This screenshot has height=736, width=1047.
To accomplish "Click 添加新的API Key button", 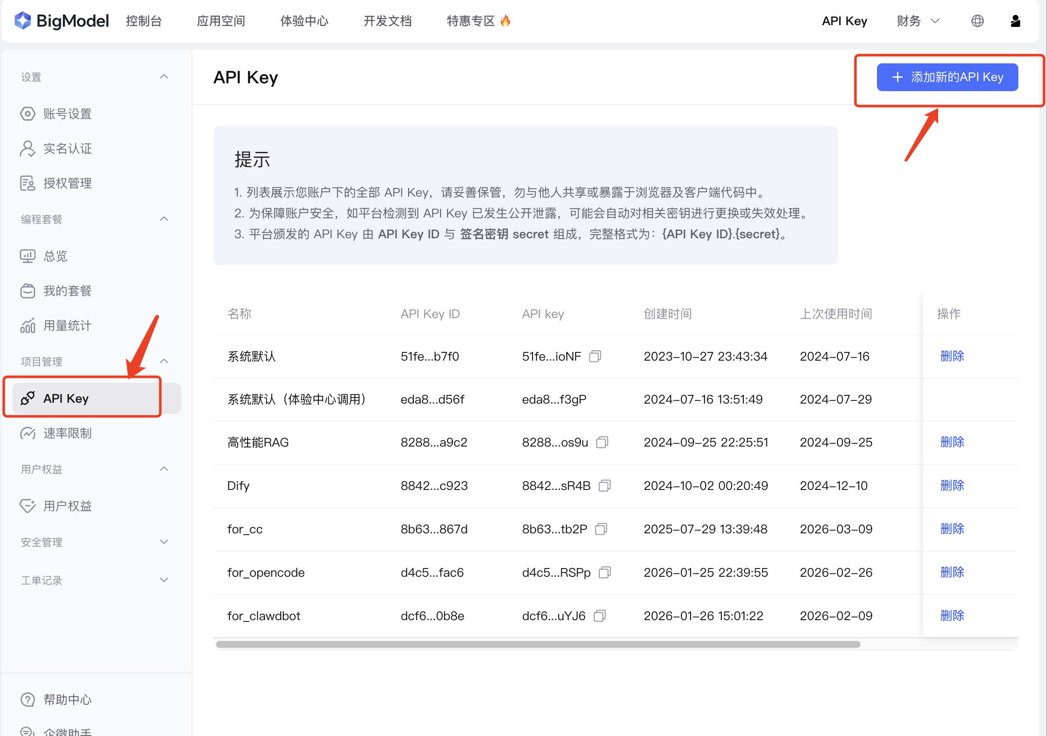I will pos(947,77).
